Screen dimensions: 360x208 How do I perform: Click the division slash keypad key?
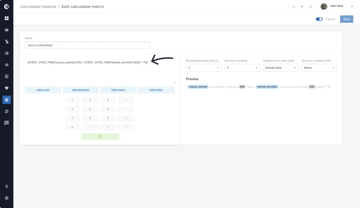coord(126,100)
